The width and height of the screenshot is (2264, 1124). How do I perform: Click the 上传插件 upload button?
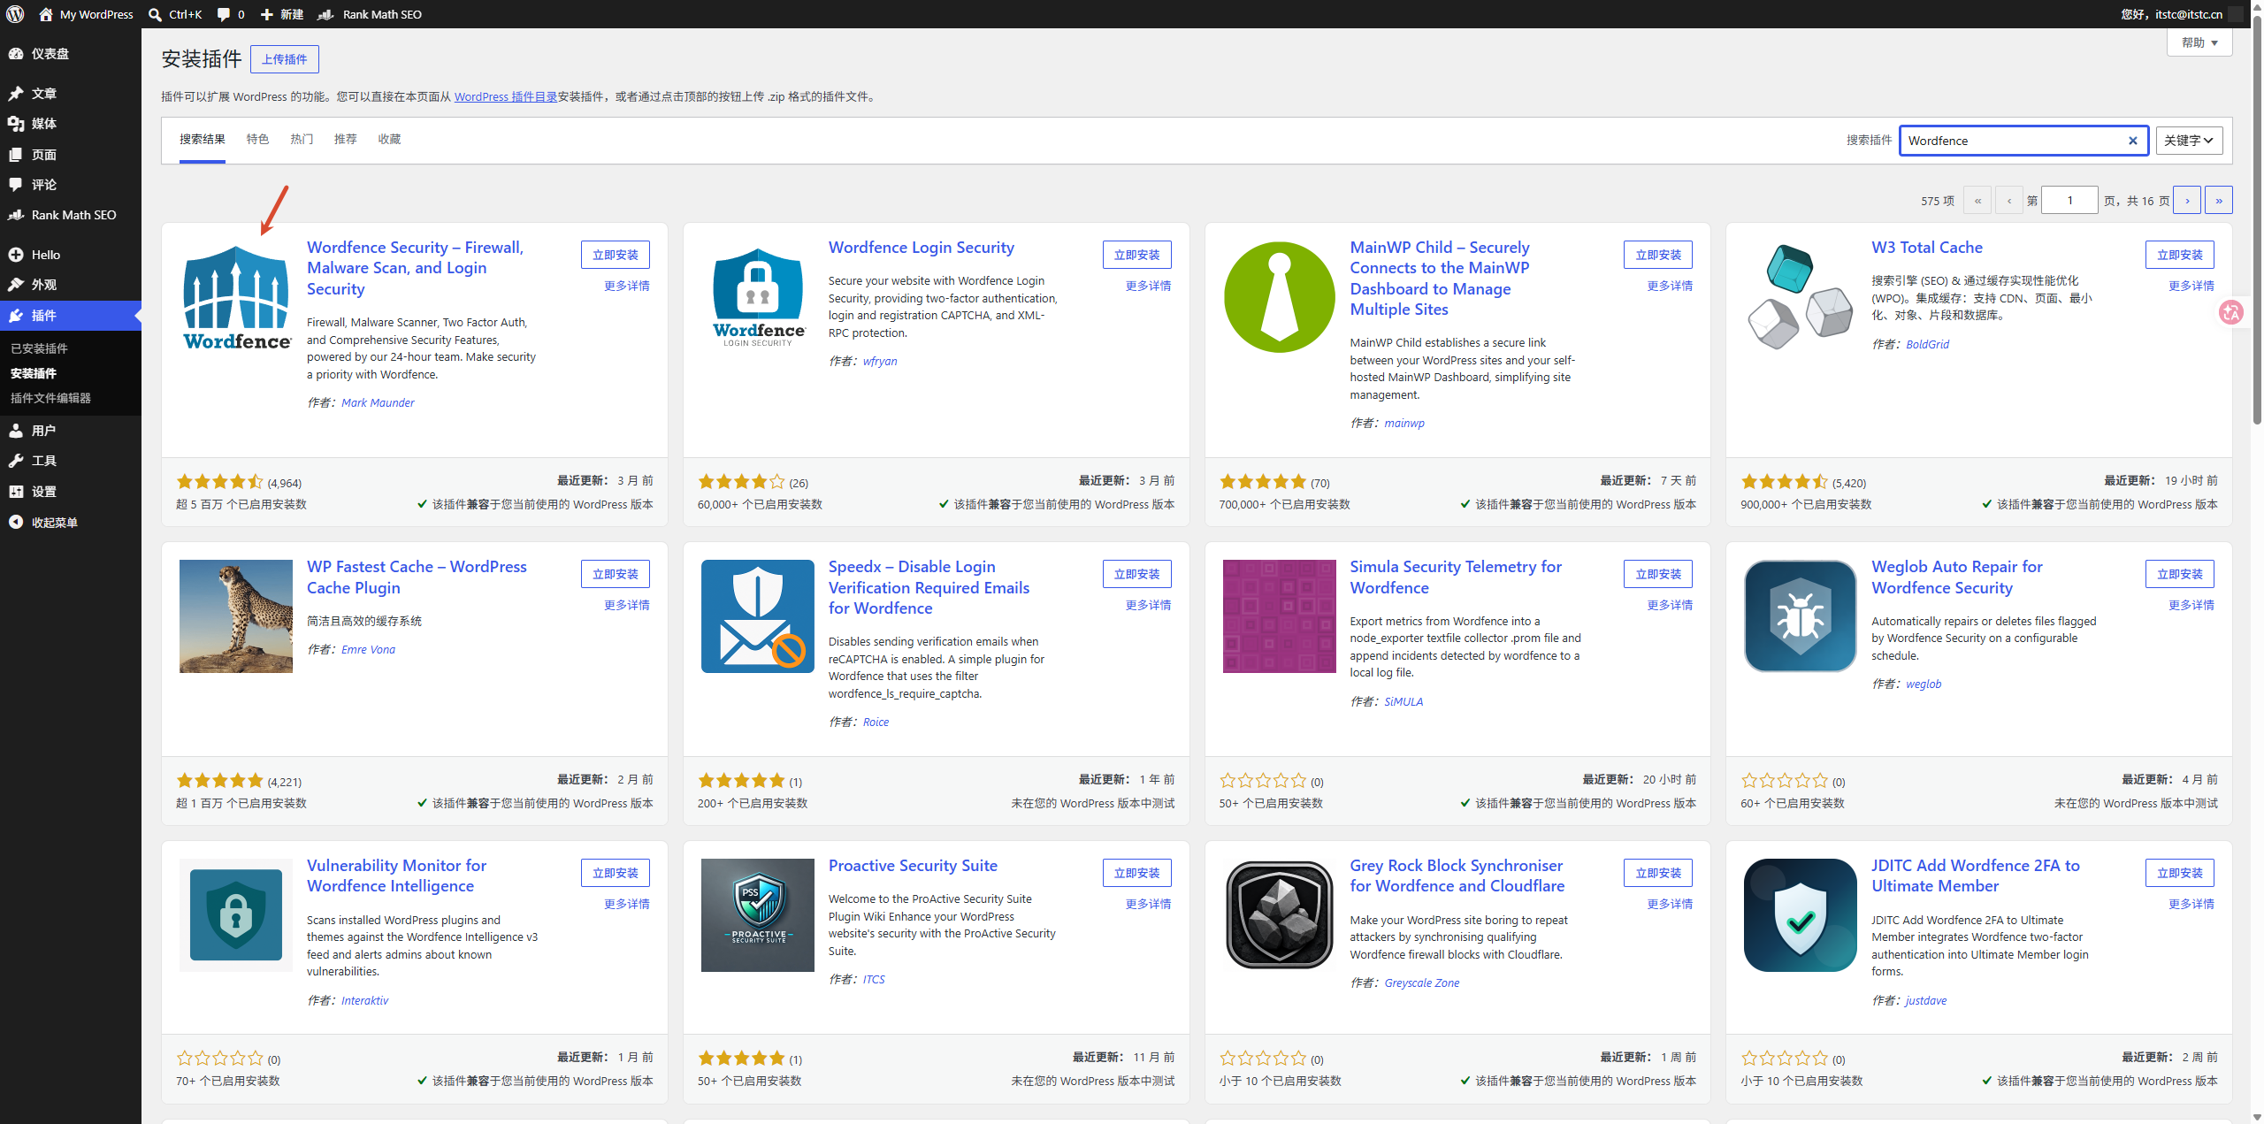click(x=285, y=59)
